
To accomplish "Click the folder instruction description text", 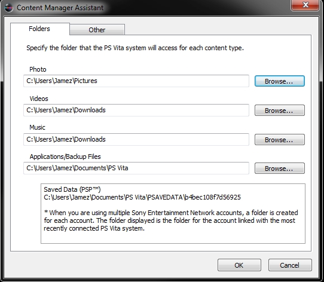I will 135,48.
